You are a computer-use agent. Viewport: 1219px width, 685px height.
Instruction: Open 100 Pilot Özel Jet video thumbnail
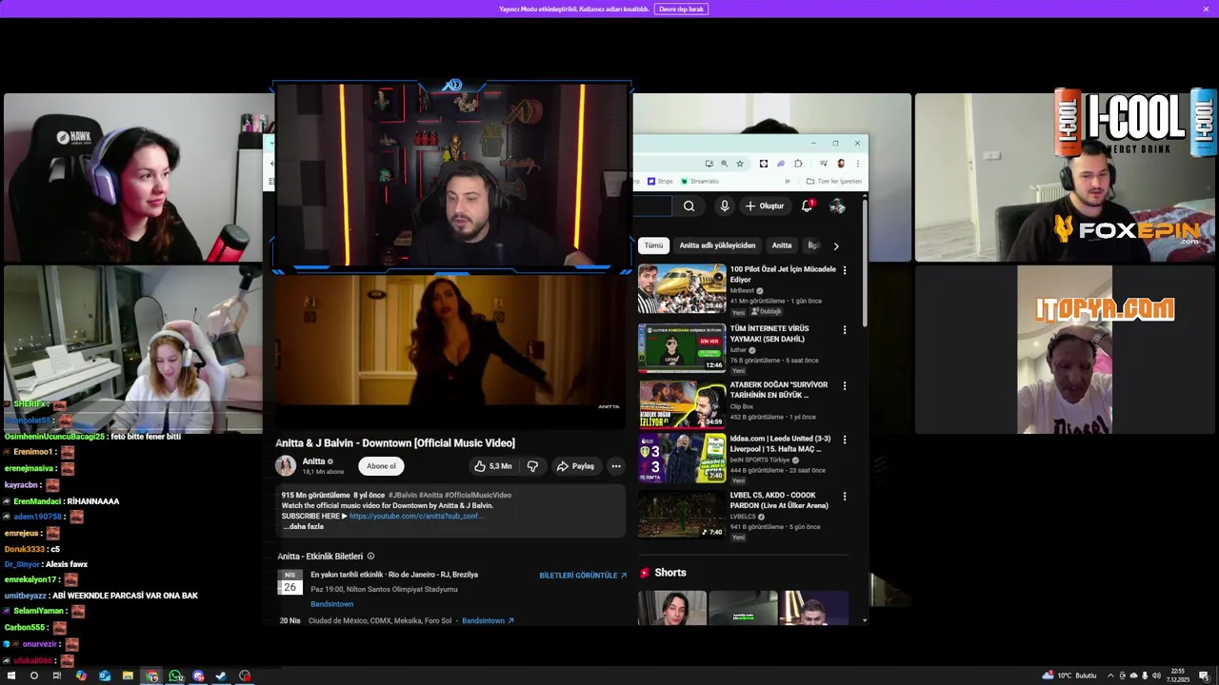682,288
